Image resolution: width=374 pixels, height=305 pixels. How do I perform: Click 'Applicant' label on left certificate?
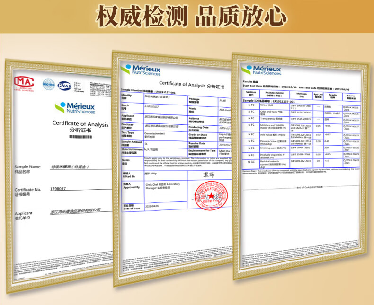pyautogui.click(x=23, y=213)
